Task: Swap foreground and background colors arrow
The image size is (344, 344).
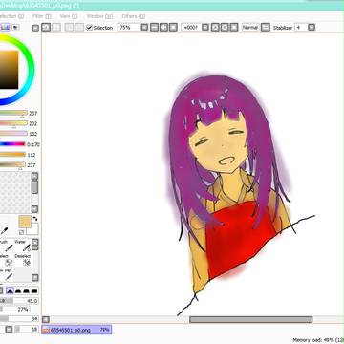Action: (x=35, y=219)
